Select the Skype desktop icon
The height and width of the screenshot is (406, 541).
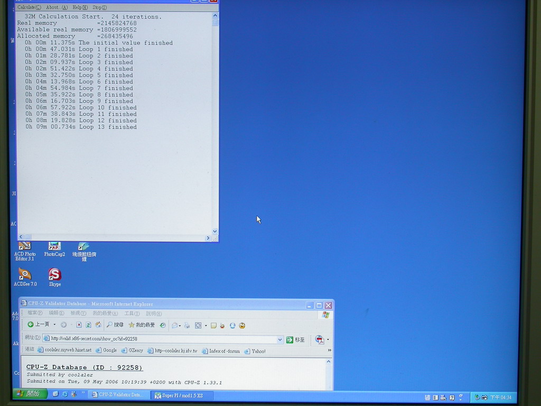click(55, 277)
